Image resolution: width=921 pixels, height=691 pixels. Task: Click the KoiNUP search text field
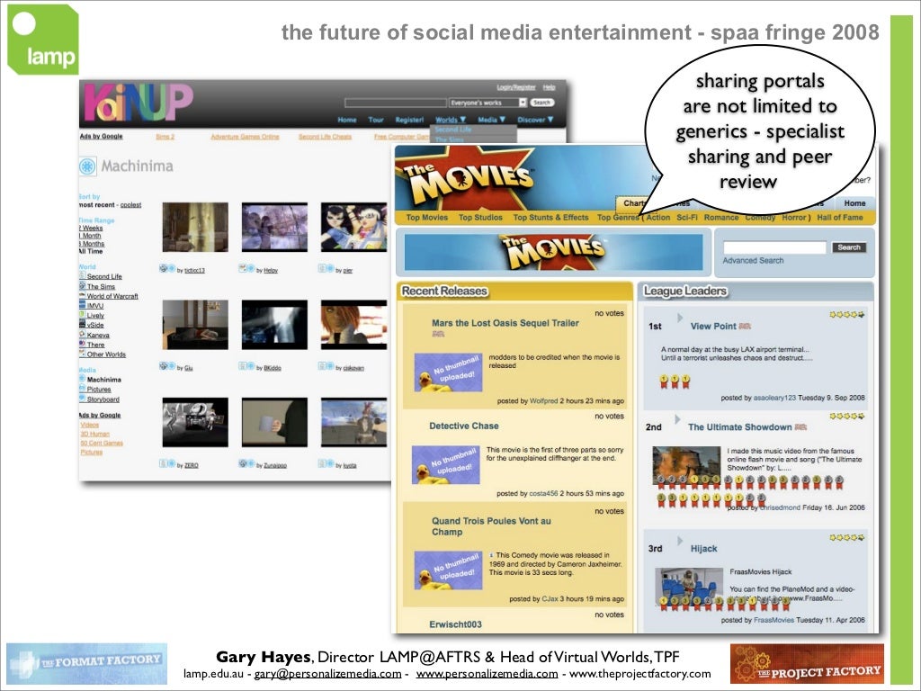click(x=396, y=103)
